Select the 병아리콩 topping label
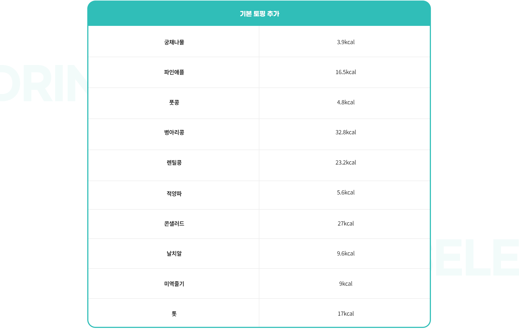This screenshot has height=329, width=519. [174, 132]
